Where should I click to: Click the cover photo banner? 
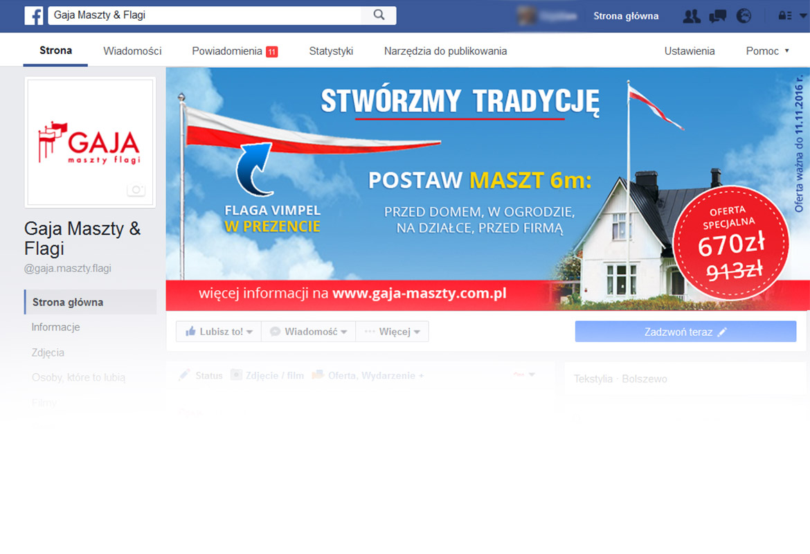(x=487, y=188)
